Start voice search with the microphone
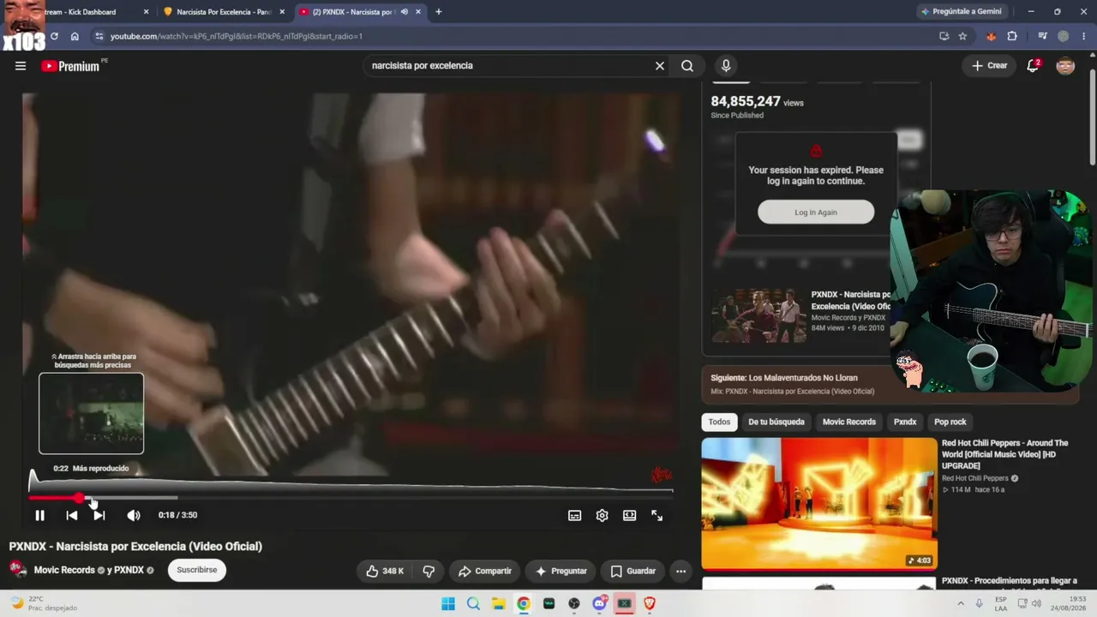 click(x=726, y=65)
